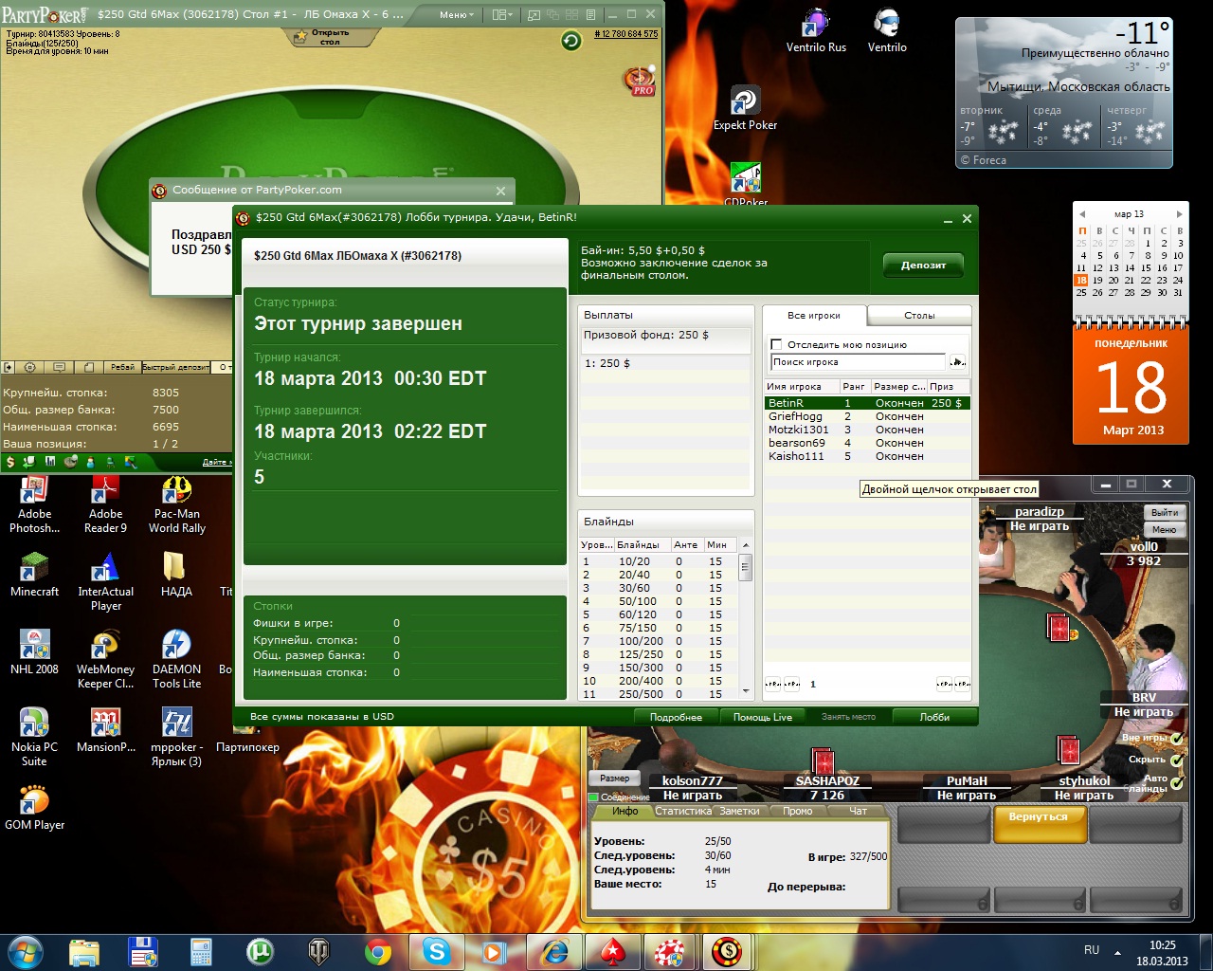
Task: Click the dollar sign cashier icon
Action: pyautogui.click(x=10, y=462)
